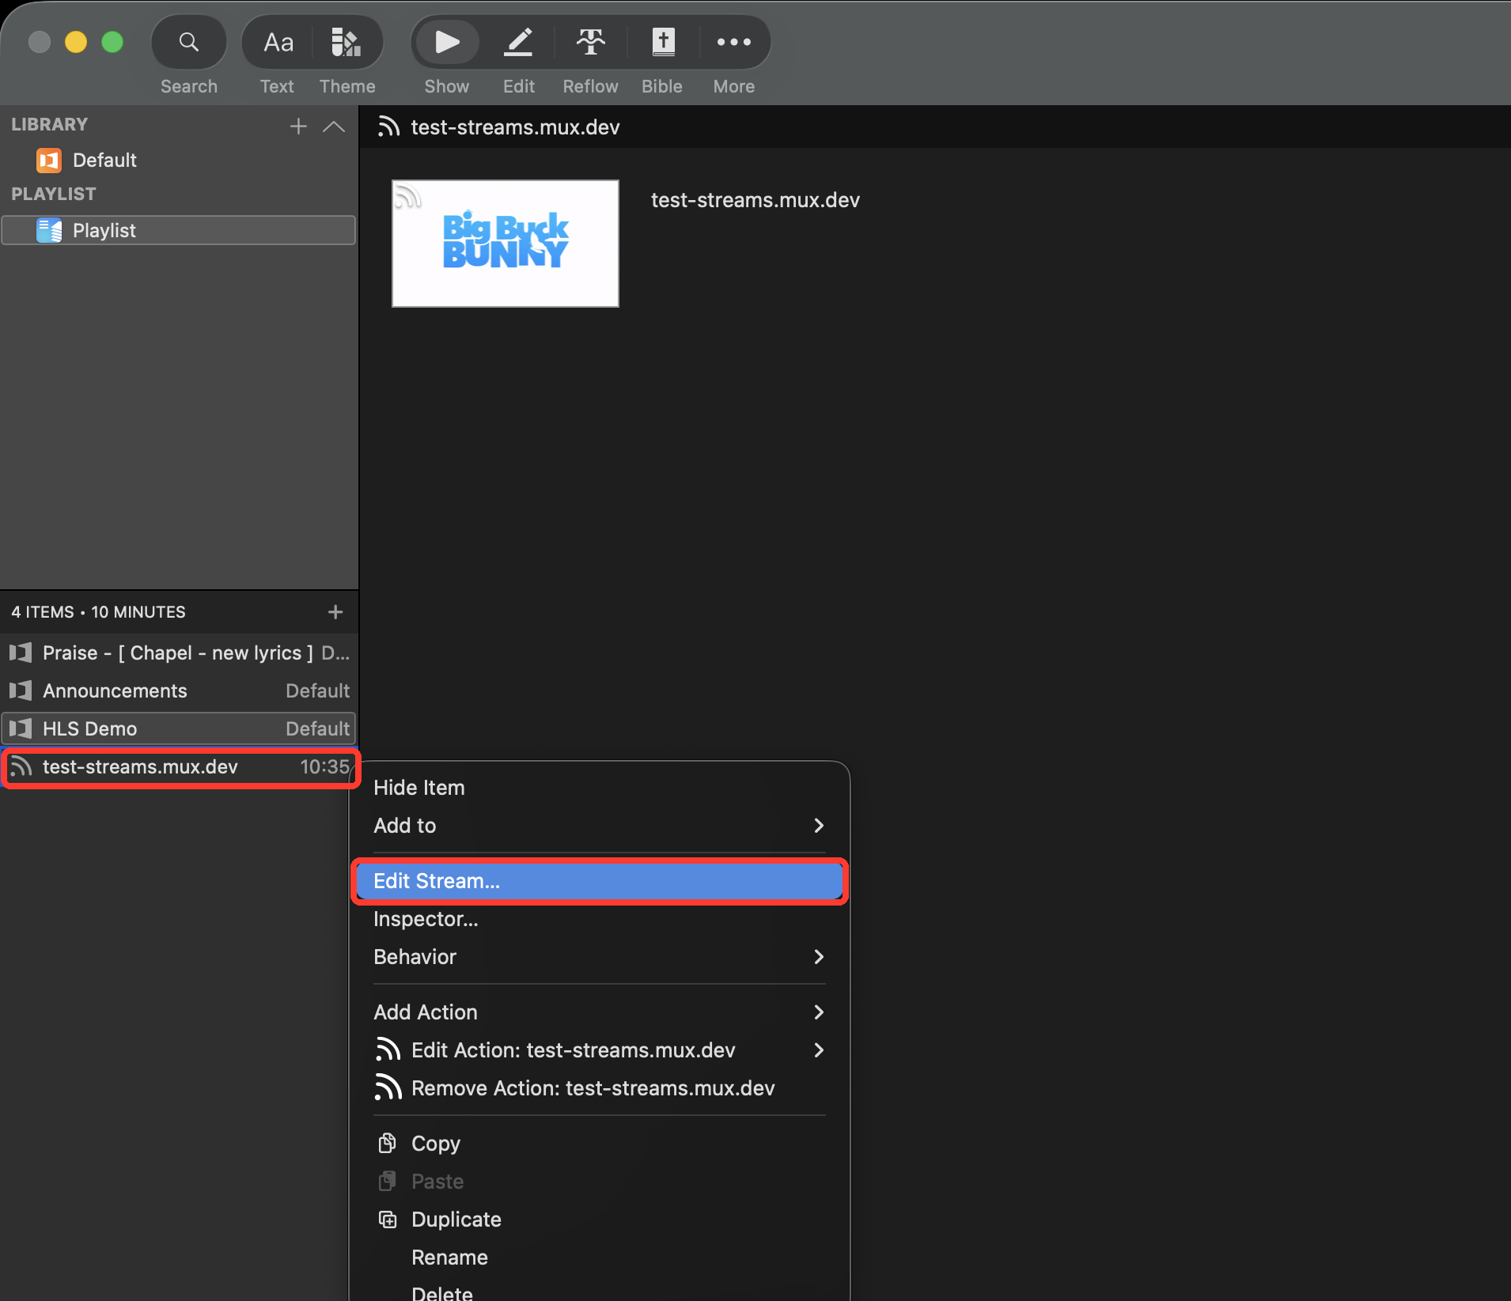Expand the Behavior submenu
1511x1301 pixels.
click(599, 957)
